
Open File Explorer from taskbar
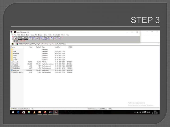click(29, 112)
